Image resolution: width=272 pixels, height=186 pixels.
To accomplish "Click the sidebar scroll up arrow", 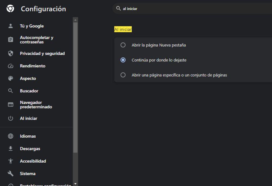I will point(75,20).
